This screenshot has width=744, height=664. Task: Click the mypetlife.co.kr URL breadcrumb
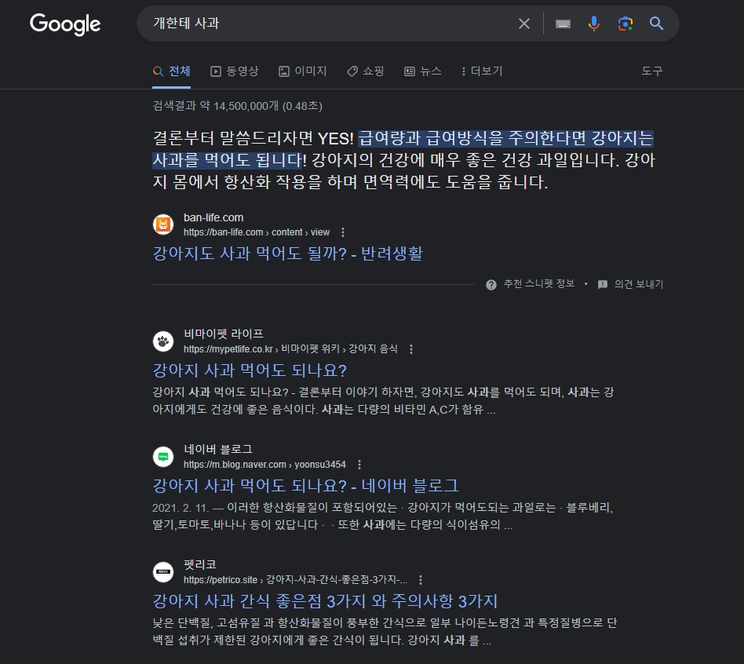tap(290, 348)
